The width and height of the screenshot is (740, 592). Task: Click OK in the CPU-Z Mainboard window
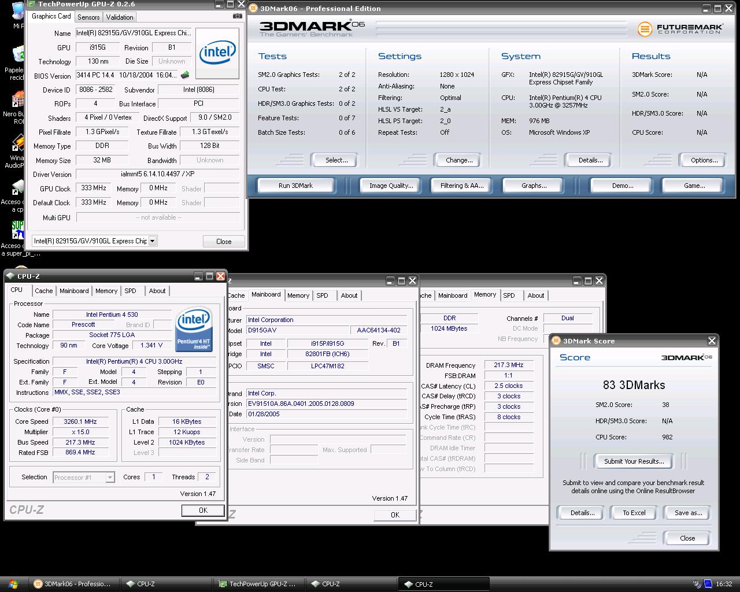coord(395,515)
